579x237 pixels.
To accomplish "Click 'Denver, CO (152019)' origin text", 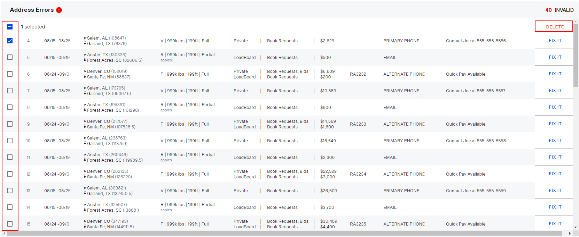I will pos(107,71).
